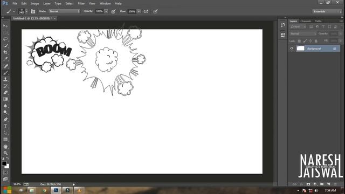This screenshot has width=345, height=194.
Task: Select the Horizontal Type tool
Action: click(x=5, y=126)
